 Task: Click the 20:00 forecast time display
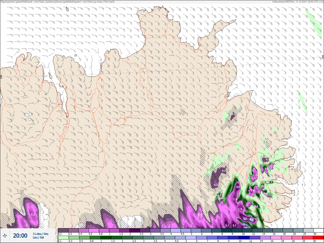20,236
